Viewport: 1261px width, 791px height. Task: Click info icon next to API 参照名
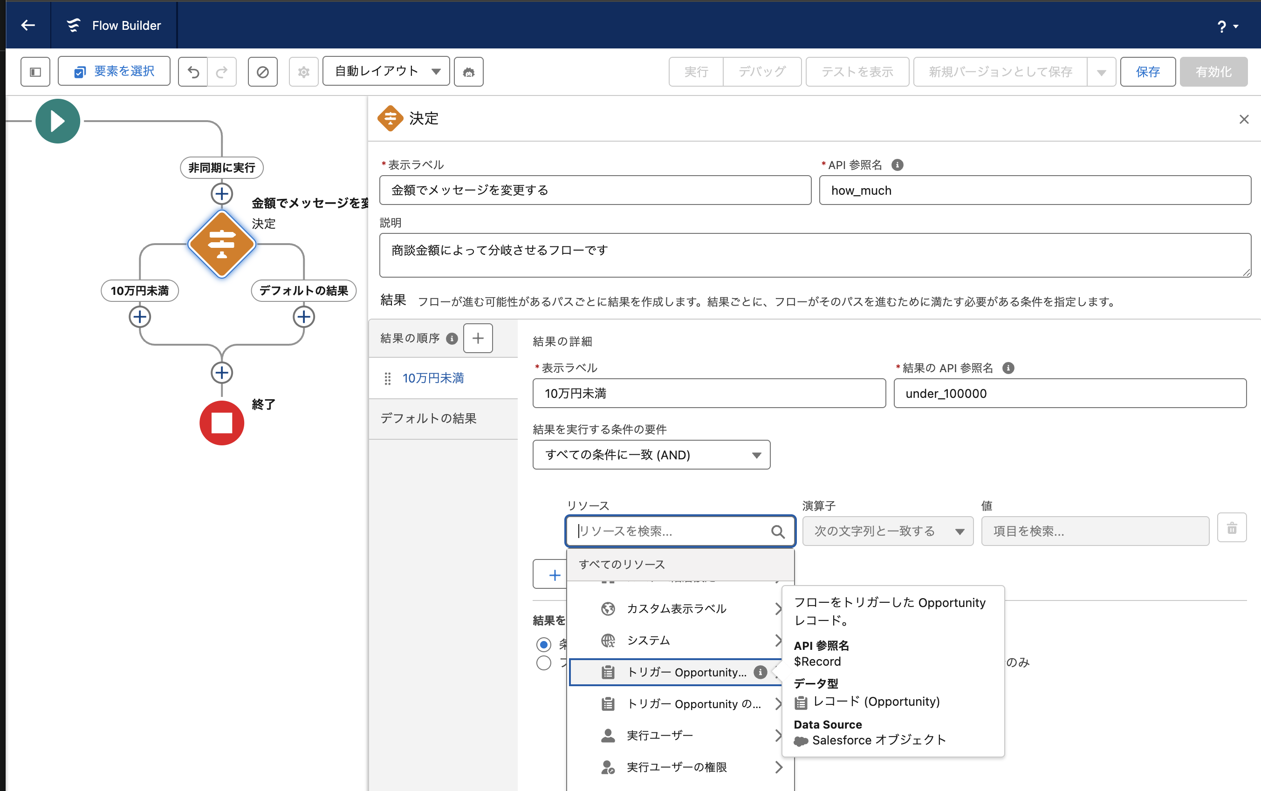pos(897,165)
